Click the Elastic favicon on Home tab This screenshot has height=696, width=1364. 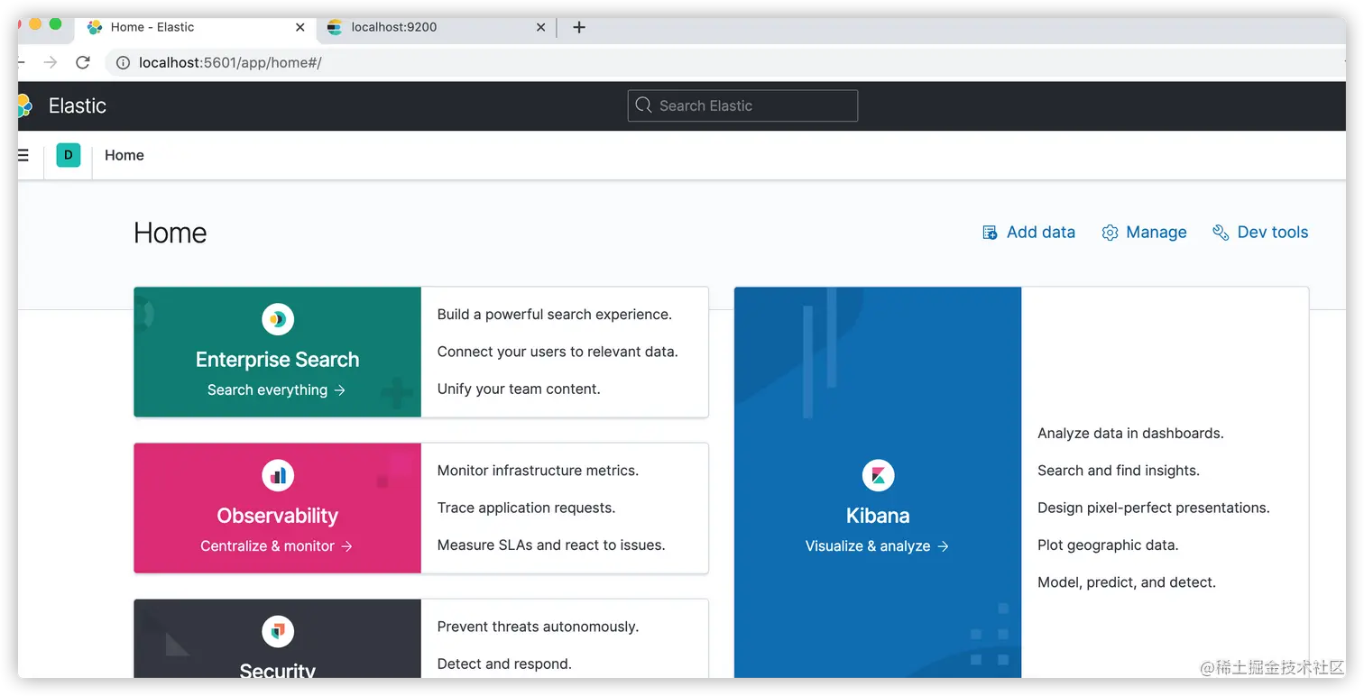pos(94,27)
